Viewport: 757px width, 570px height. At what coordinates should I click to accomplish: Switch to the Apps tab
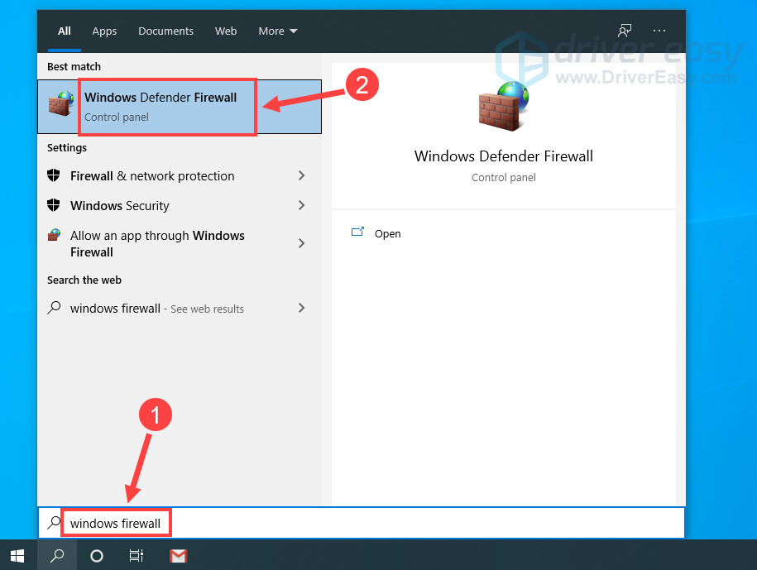pyautogui.click(x=104, y=31)
